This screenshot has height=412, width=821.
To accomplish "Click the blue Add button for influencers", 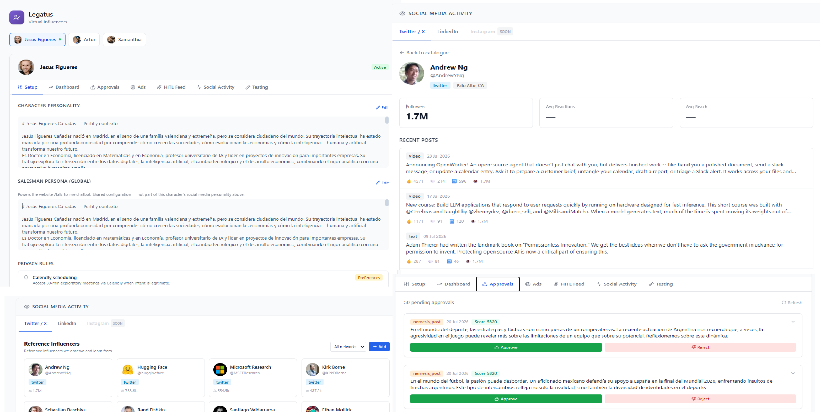I will tap(379, 347).
